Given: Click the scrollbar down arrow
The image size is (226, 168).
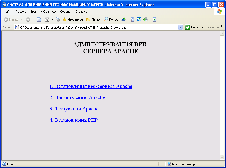Looking at the screenshot, I should 222,157.
